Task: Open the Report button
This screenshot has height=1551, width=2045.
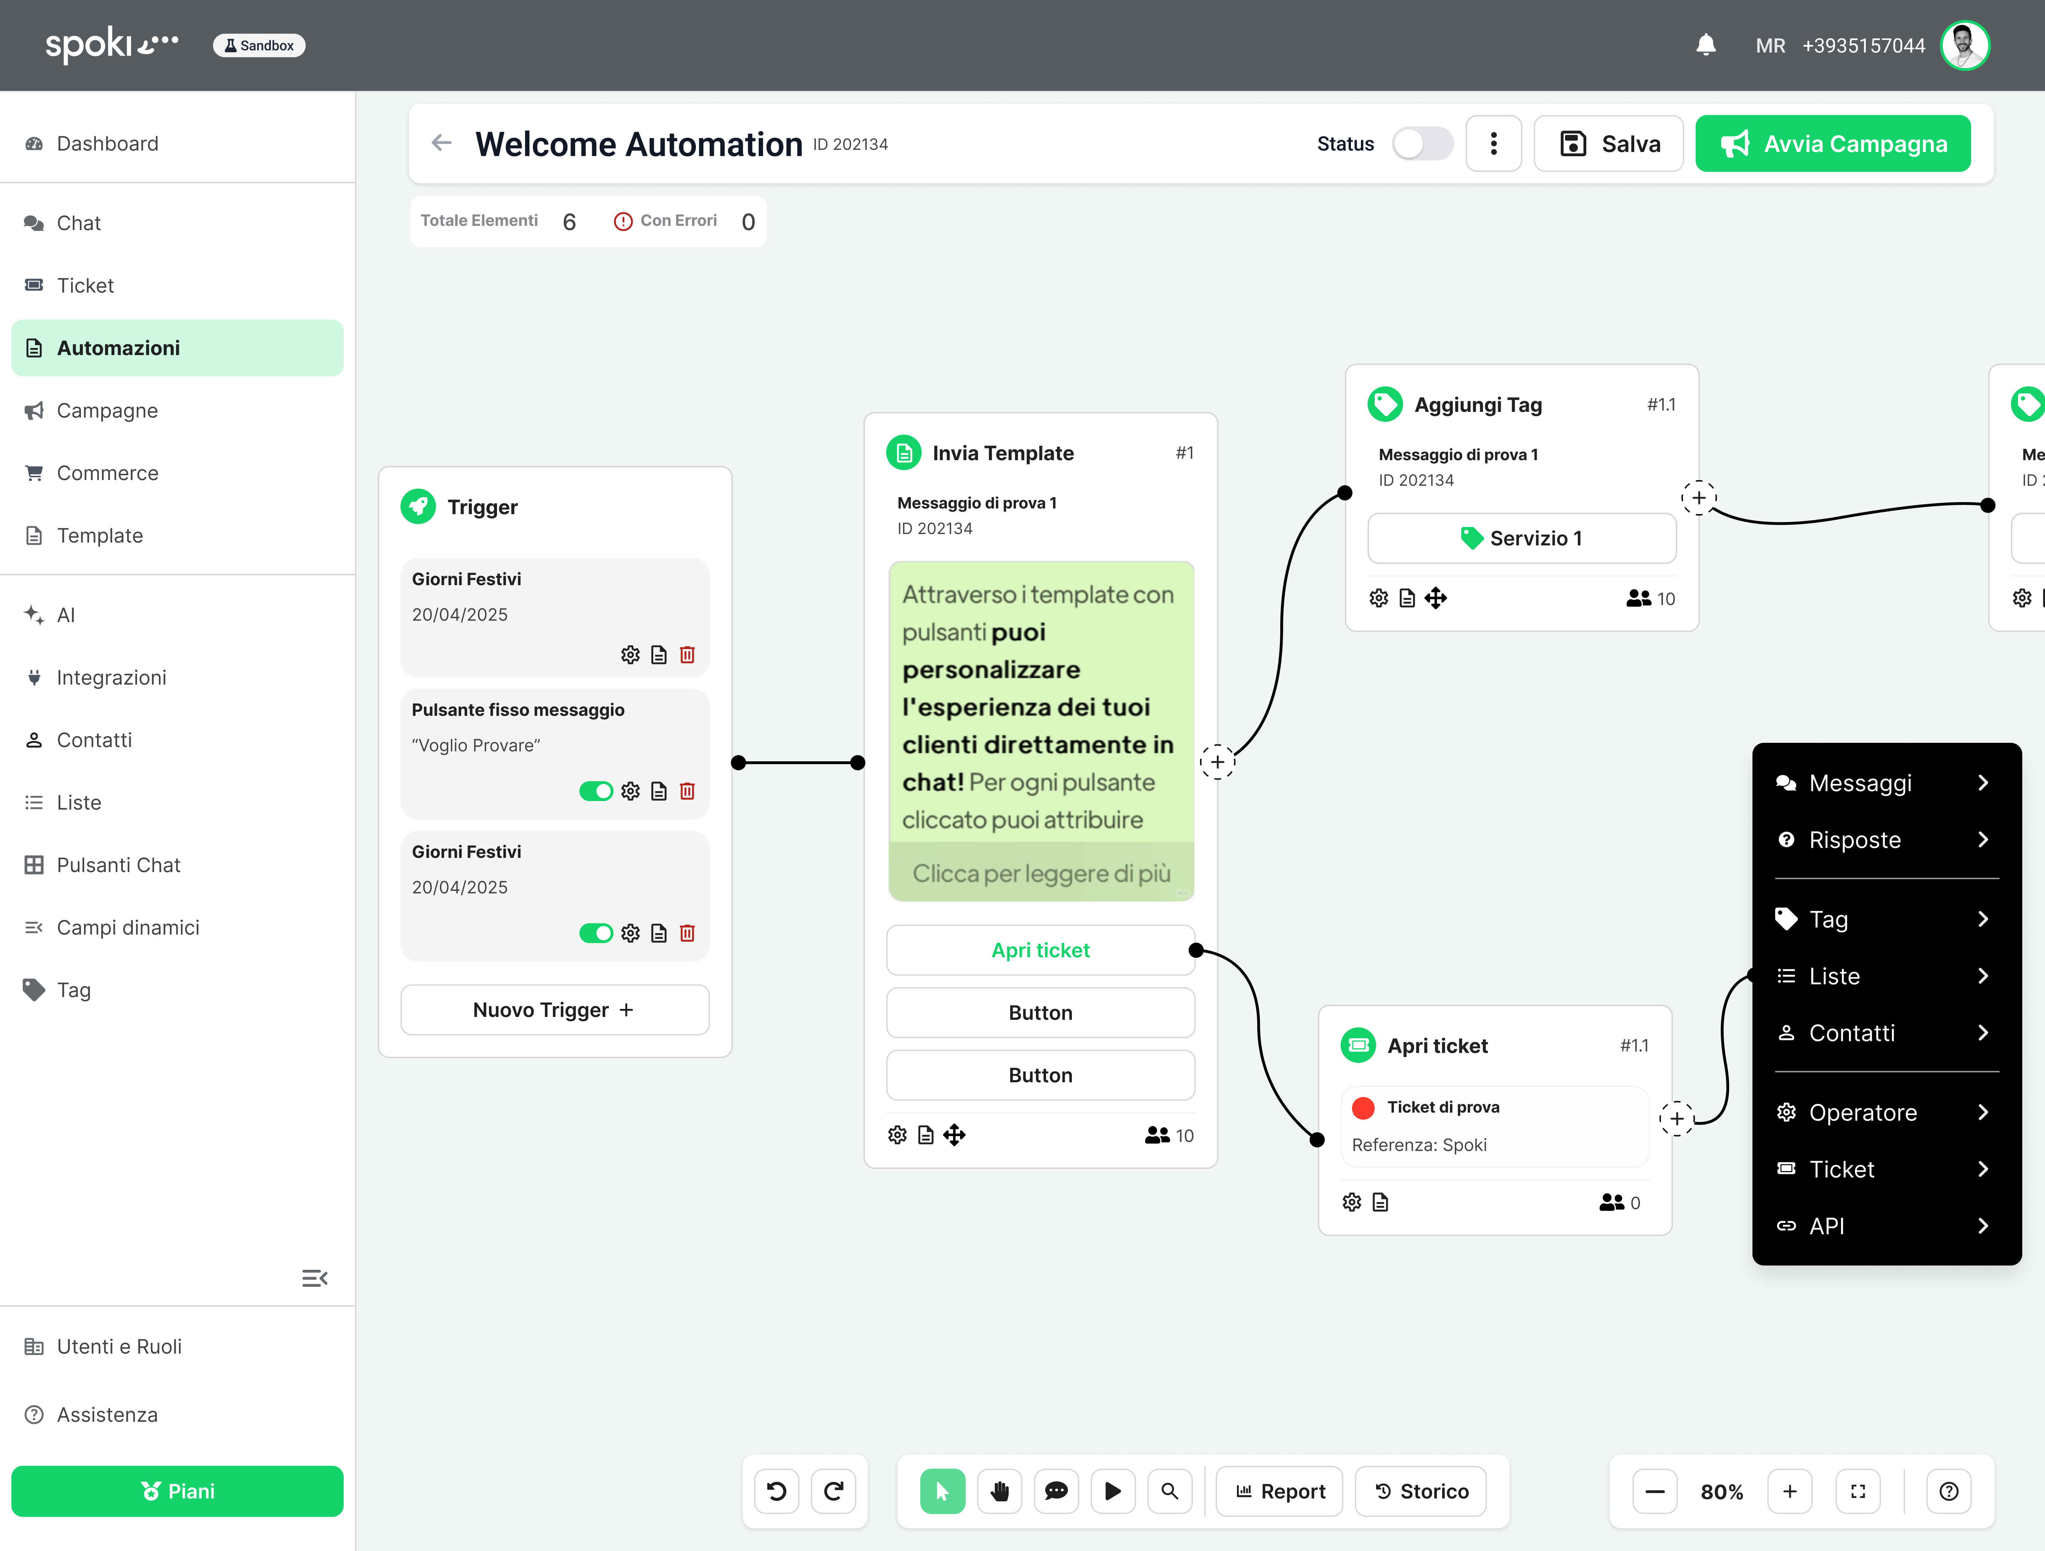Action: [1280, 1491]
